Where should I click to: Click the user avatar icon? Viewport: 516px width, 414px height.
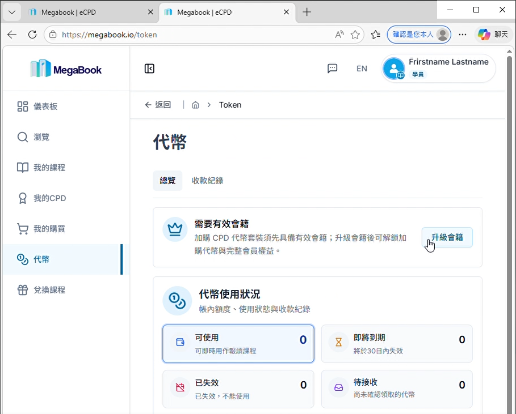point(393,69)
